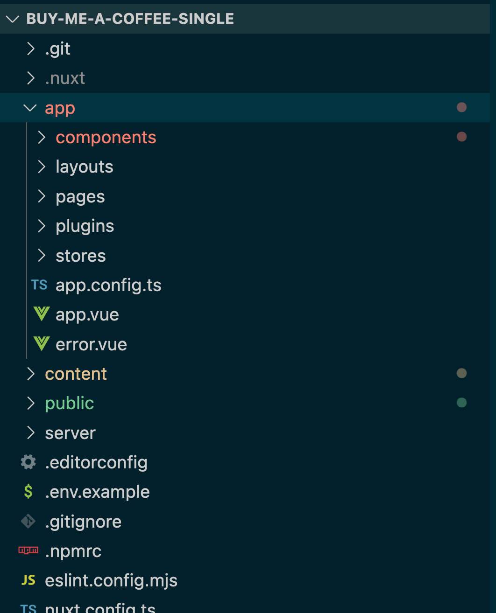Click the red modified dot on app folder

[x=462, y=107]
